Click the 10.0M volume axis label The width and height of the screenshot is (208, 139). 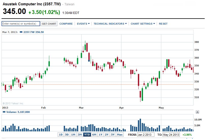tap(198, 120)
